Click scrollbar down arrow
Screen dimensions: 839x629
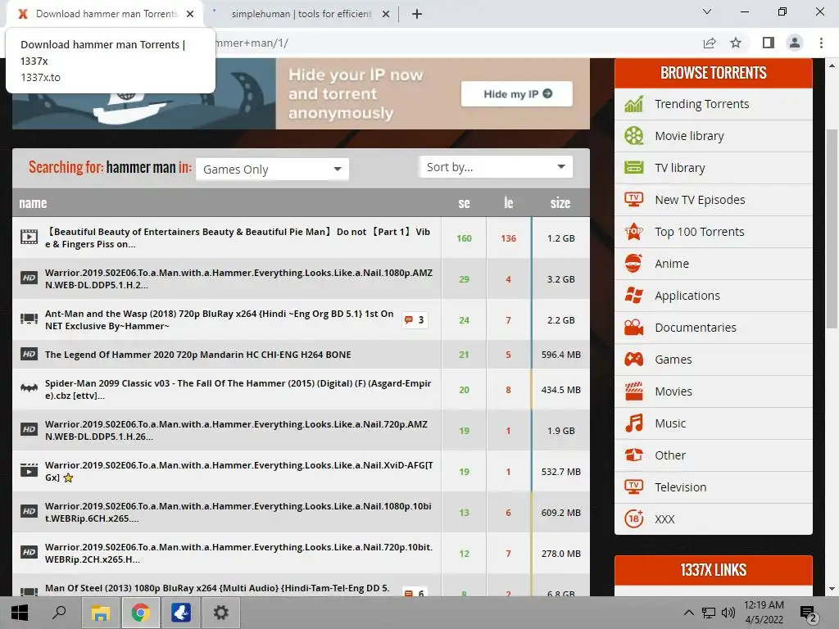[x=832, y=590]
